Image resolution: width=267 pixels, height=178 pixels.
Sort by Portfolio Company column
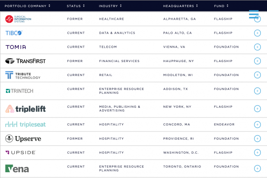point(28,6)
